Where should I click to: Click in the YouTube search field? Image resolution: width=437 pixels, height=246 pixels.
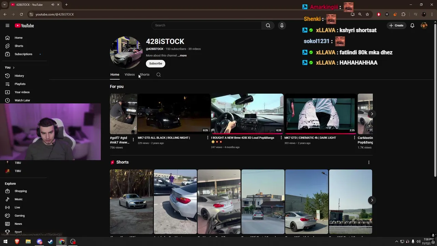[x=207, y=25]
